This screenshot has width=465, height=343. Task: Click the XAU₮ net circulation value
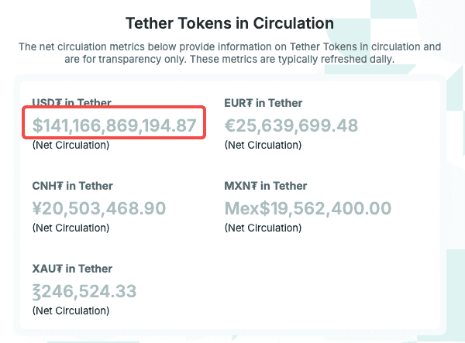point(84,291)
